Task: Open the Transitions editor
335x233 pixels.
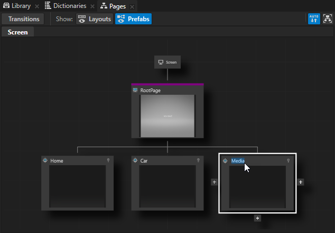Action: [x=24, y=19]
